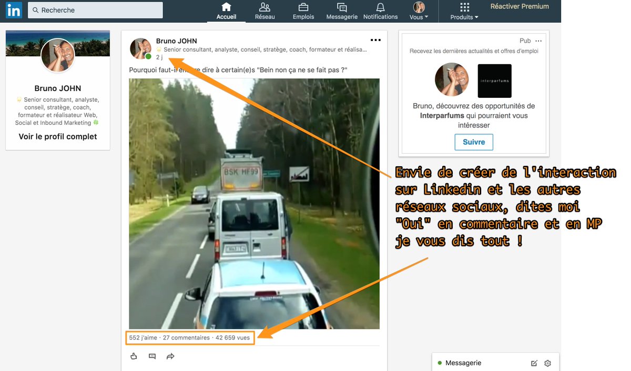This screenshot has height=371, width=631.
Task: Play the road traffic video post
Action: pyautogui.click(x=254, y=204)
